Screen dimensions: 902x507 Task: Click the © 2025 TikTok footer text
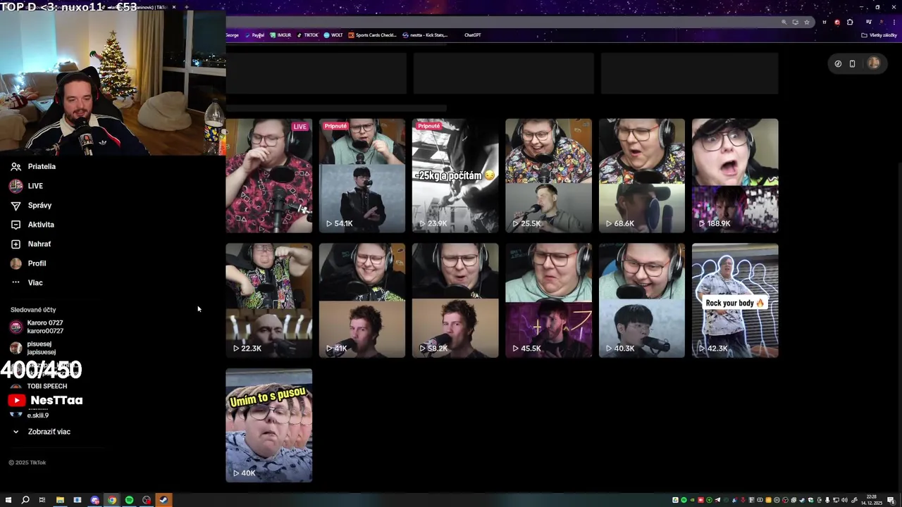coord(27,463)
